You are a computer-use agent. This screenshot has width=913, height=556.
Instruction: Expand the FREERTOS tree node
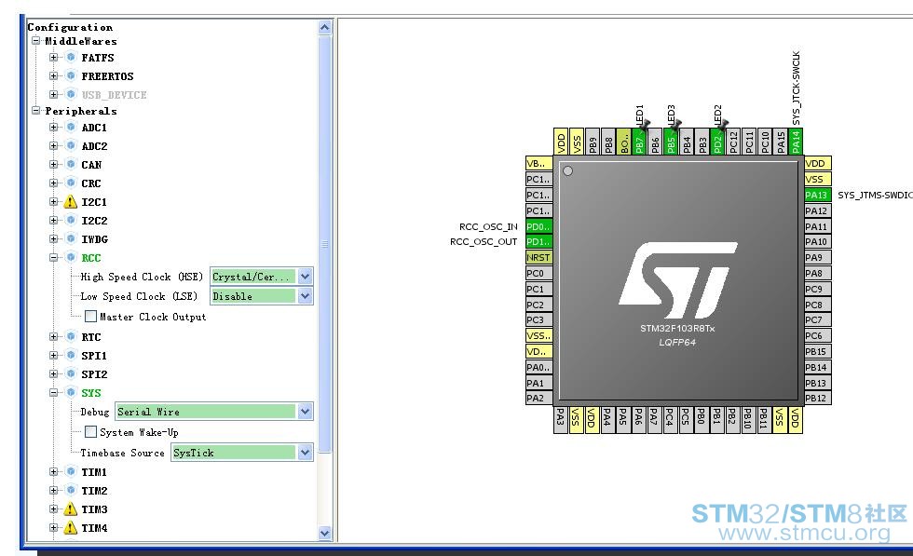(x=54, y=76)
